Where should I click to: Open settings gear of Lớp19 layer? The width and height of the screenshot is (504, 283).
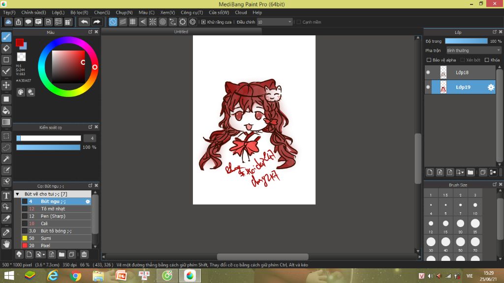click(491, 87)
